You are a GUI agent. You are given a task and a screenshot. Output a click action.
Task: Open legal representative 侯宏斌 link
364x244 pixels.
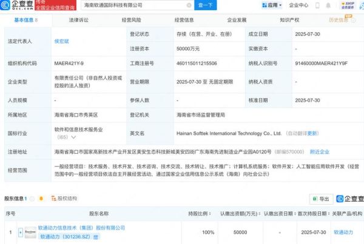61,41
